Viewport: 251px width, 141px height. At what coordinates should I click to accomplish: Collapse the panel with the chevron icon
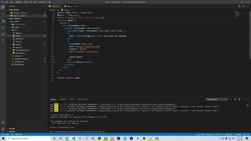(244, 99)
